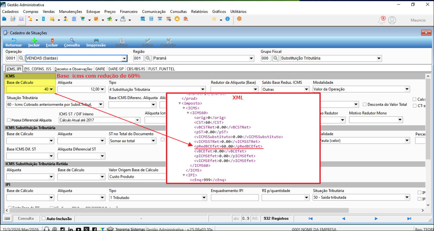Click the Incluir green plus icon
Image resolution: width=434 pixels, height=231 pixels.
pos(34,41)
